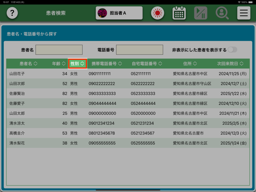Screen dimensions: 256x192
Task: Select patient row 佐藤賢治
Action: 128,93
